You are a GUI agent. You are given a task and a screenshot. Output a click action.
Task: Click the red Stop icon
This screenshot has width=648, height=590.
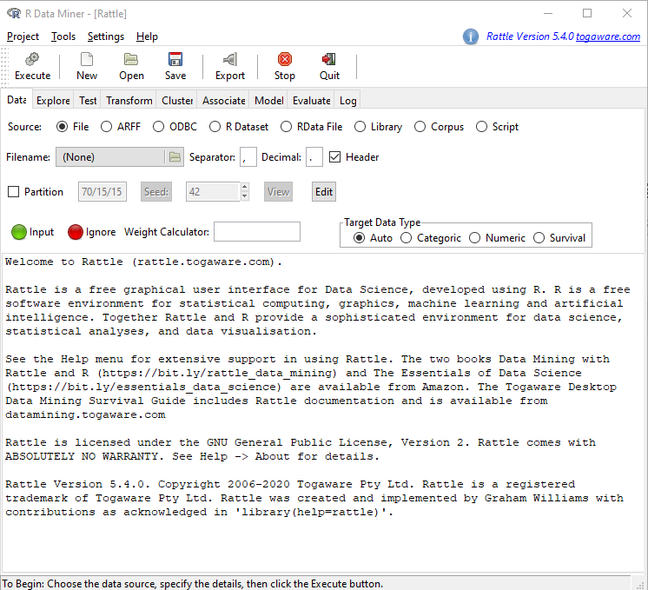tap(285, 60)
